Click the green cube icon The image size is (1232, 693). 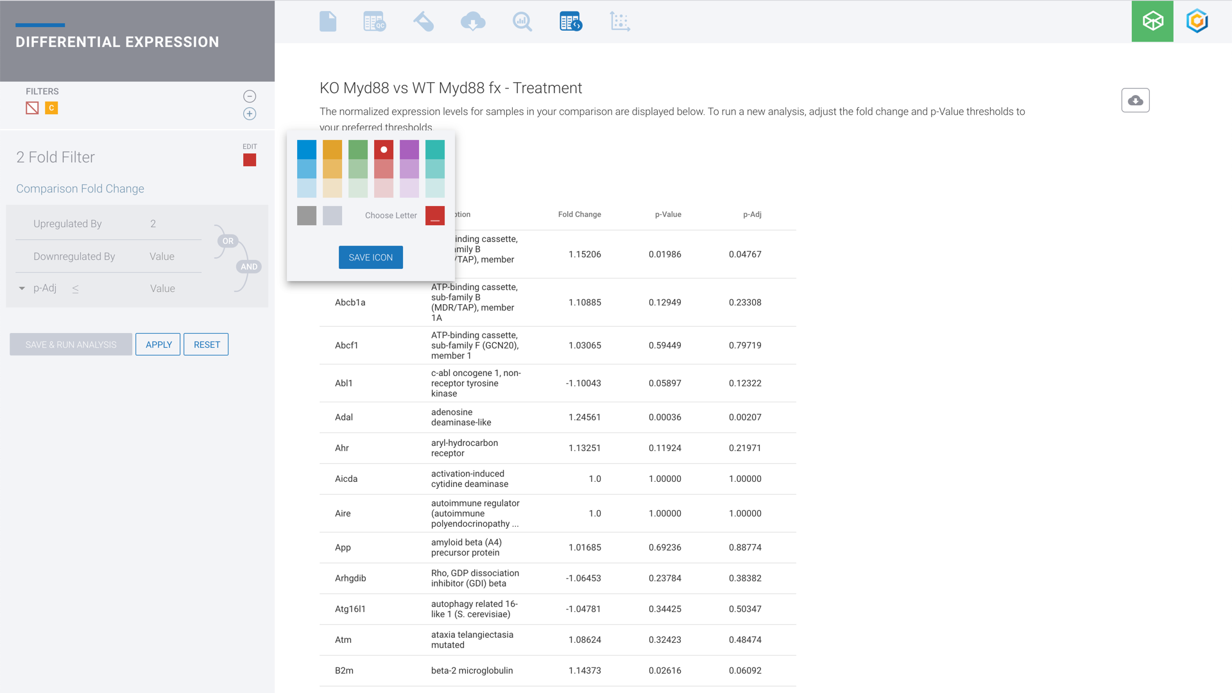coord(1152,21)
